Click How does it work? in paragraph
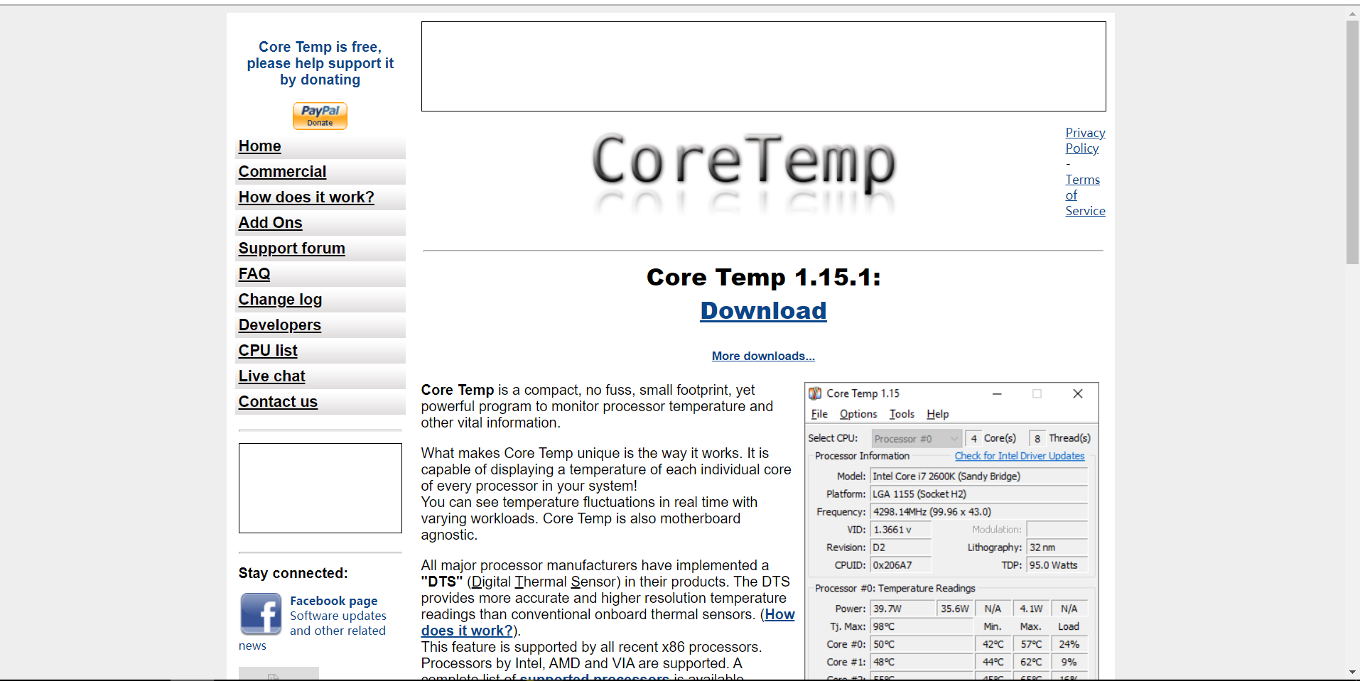 point(608,623)
